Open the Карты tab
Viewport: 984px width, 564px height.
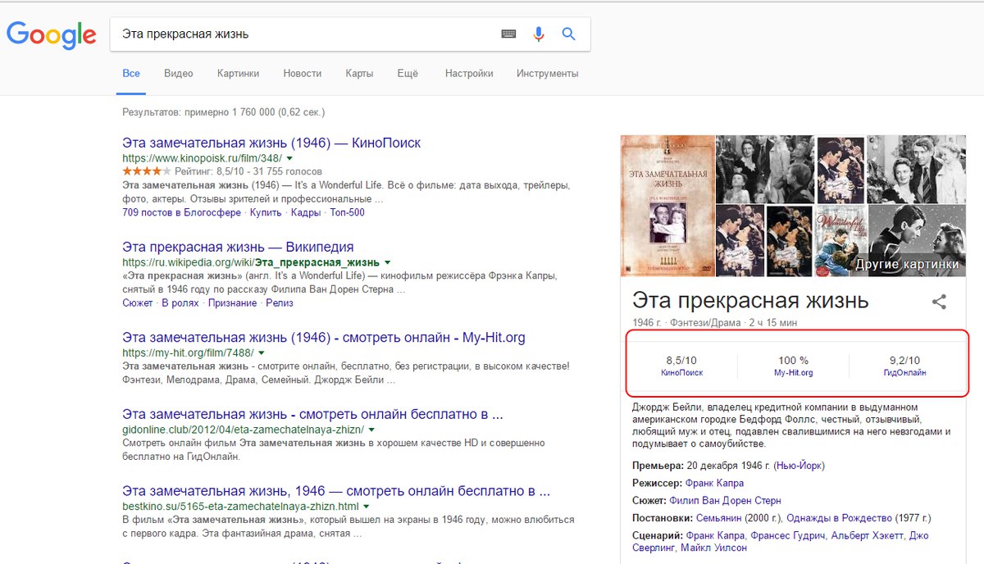click(359, 74)
